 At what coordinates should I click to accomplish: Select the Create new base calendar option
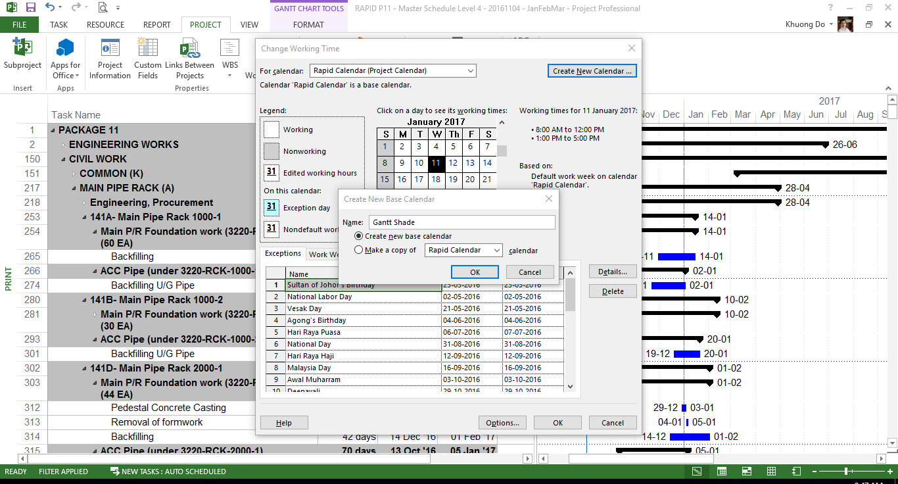tap(358, 236)
